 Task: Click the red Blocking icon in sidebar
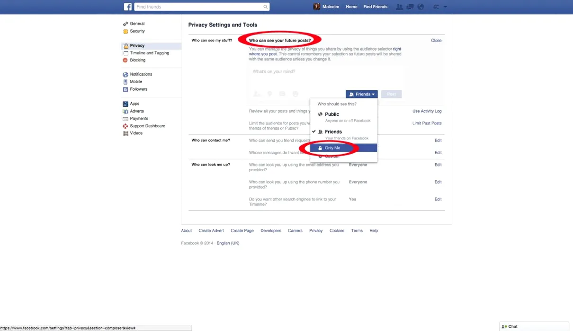click(x=125, y=60)
